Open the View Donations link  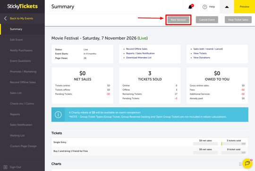coord(202,58)
